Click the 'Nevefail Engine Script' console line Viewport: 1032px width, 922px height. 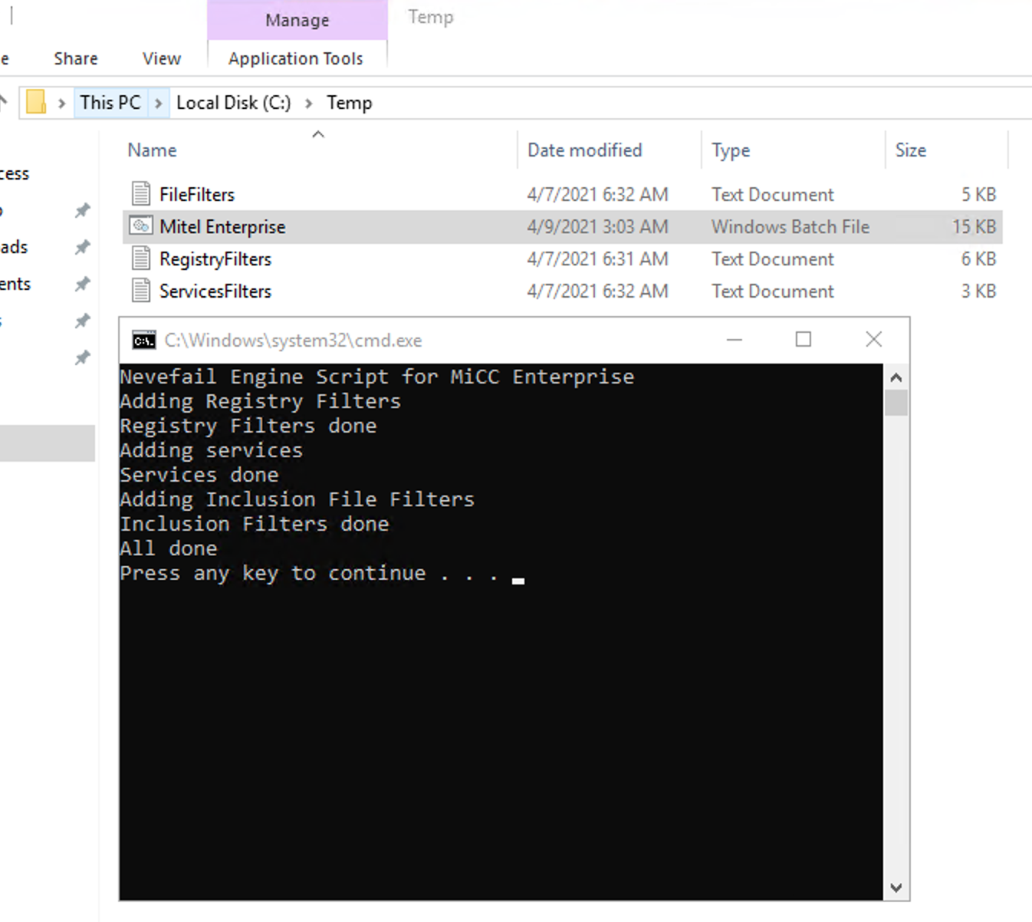[x=377, y=377]
